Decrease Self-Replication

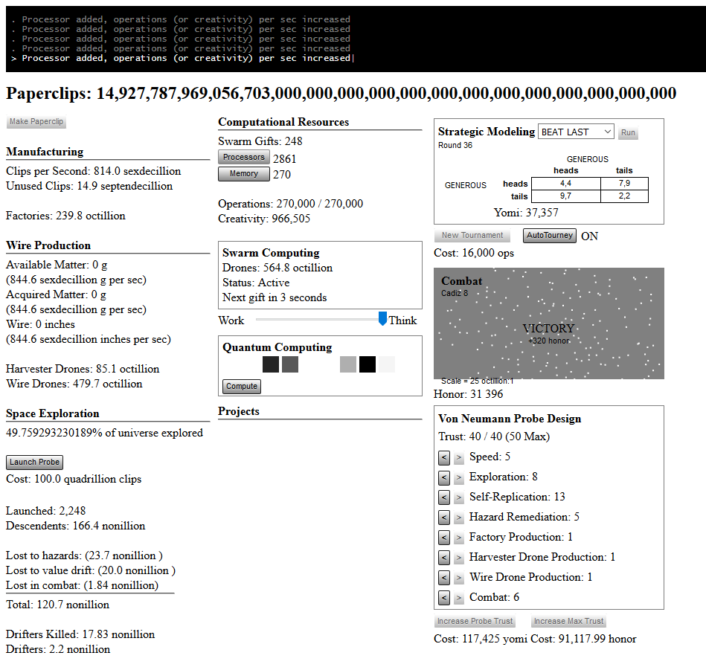pos(444,497)
